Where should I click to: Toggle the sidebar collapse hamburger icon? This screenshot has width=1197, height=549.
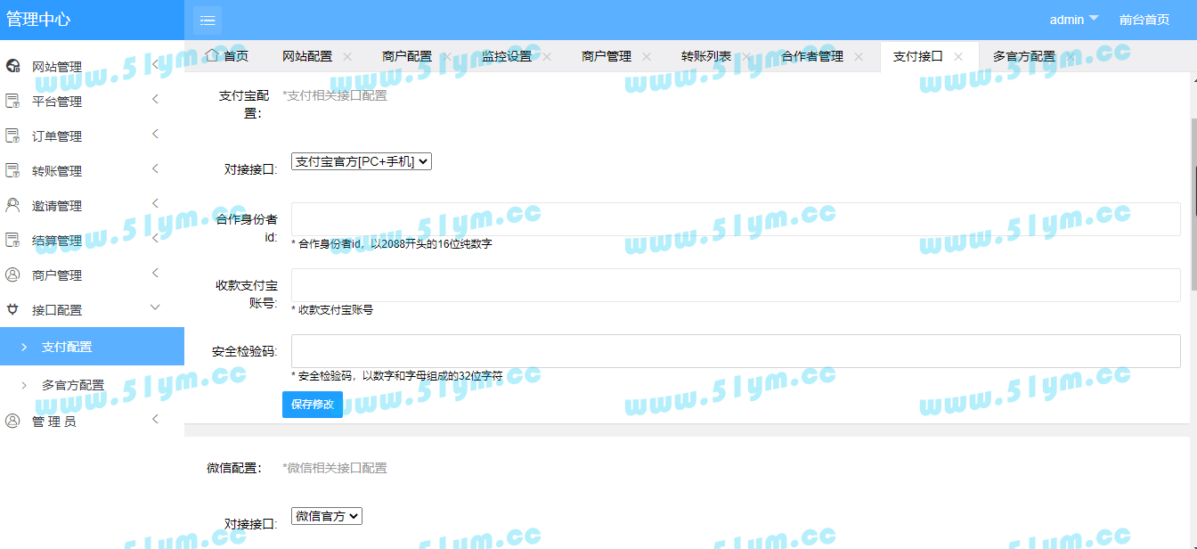coord(208,20)
